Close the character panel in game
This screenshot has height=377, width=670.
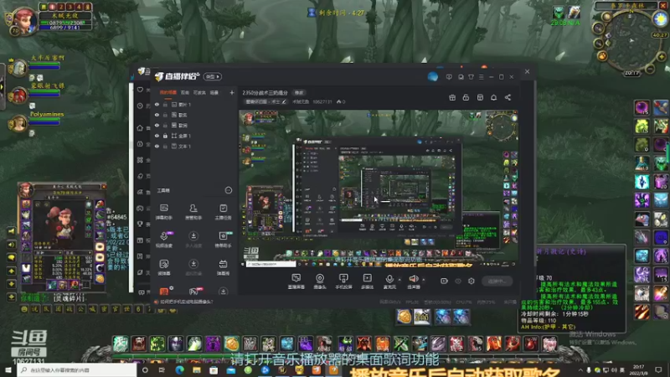coord(103,187)
